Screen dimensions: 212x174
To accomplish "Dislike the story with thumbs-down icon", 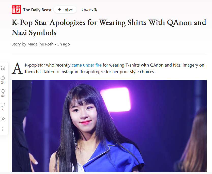I will point(3,91).
